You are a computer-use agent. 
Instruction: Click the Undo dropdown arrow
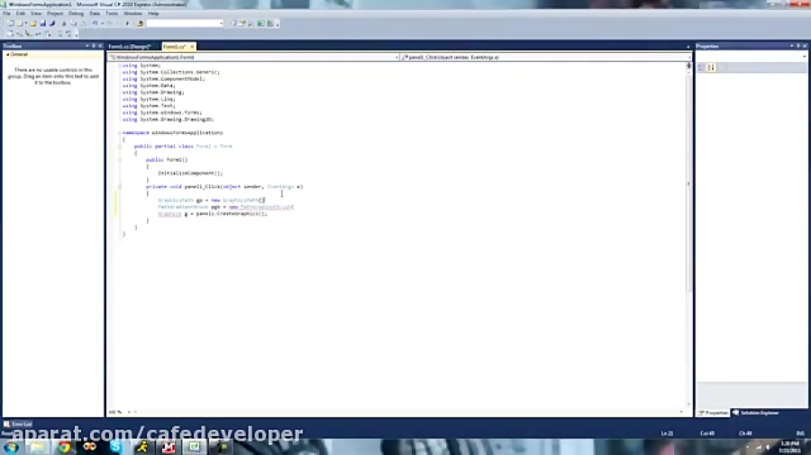pyautogui.click(x=102, y=23)
